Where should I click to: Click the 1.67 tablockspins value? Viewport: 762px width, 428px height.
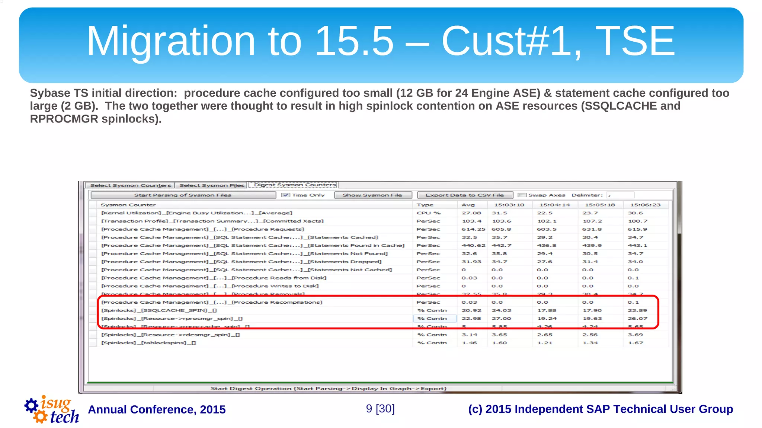(635, 343)
